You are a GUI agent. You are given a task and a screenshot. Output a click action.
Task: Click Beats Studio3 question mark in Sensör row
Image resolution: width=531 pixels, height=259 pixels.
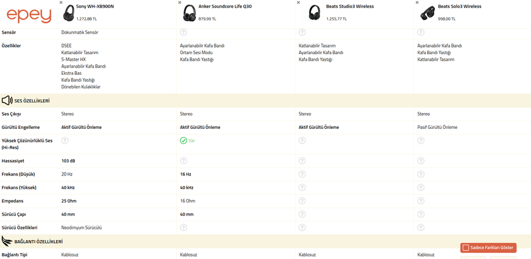pyautogui.click(x=302, y=32)
